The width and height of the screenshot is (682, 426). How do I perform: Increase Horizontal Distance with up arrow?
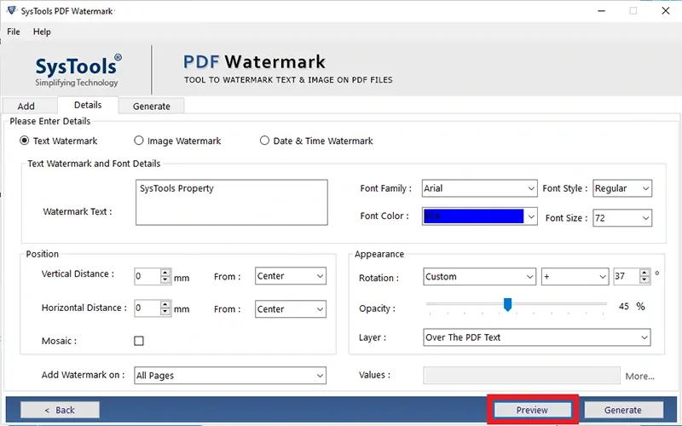(x=165, y=304)
